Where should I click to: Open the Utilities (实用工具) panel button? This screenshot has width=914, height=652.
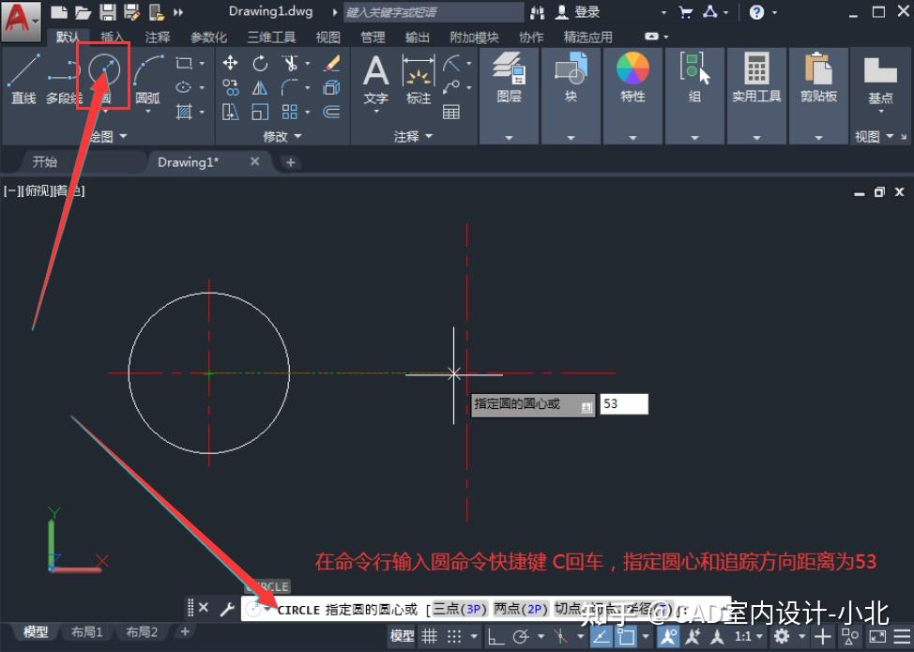coord(756,96)
